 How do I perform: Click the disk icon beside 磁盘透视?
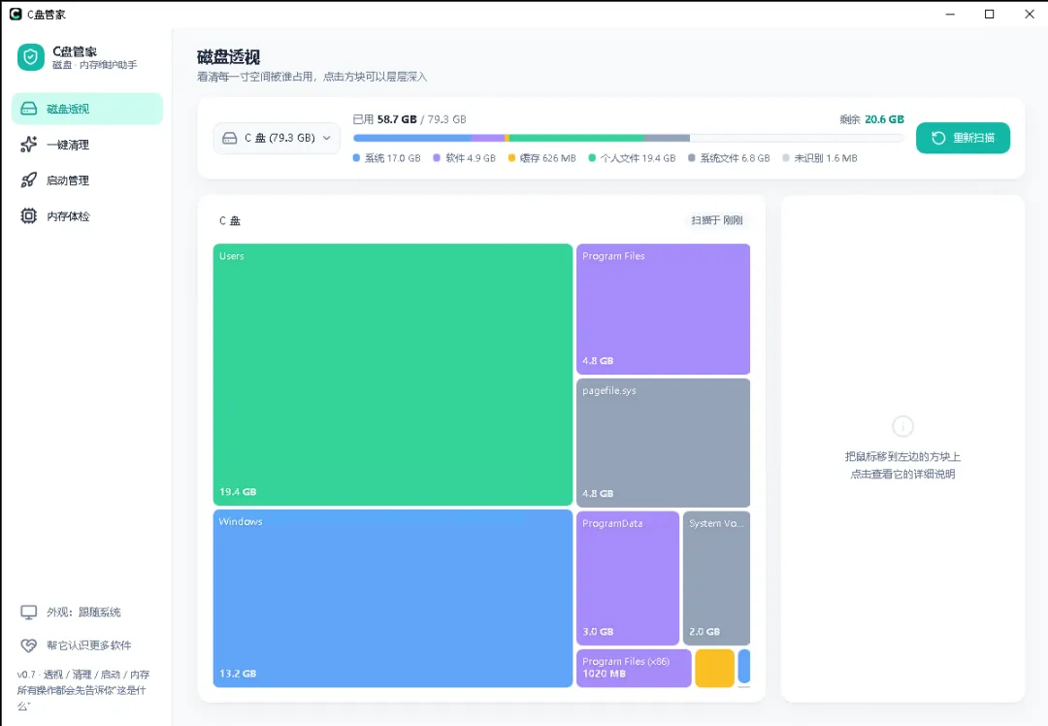[x=29, y=109]
